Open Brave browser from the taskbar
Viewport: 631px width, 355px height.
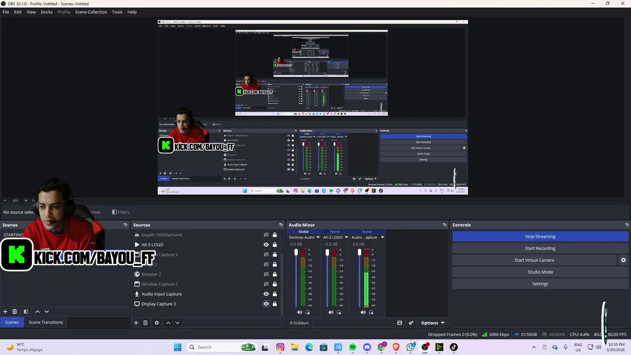point(396,347)
